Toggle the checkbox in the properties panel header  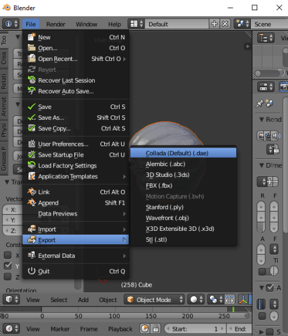270,288
